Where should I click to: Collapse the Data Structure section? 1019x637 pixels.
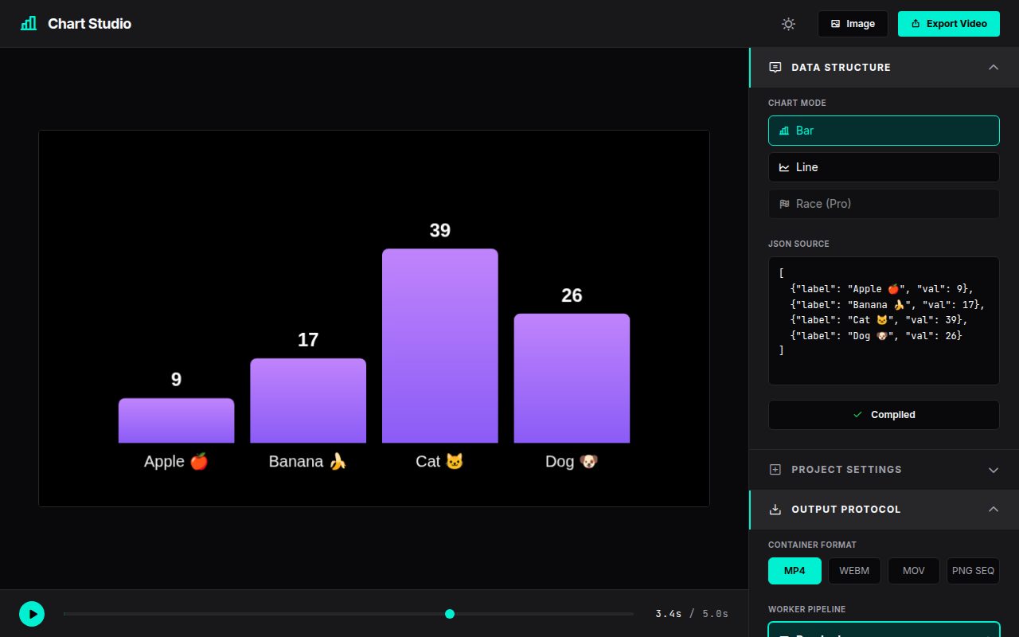pos(993,67)
